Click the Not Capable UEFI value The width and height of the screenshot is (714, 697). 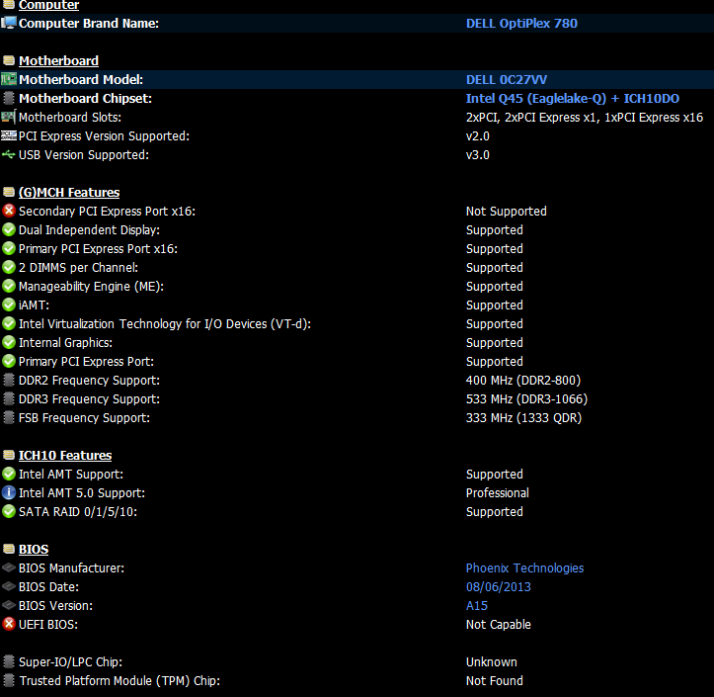coord(499,625)
